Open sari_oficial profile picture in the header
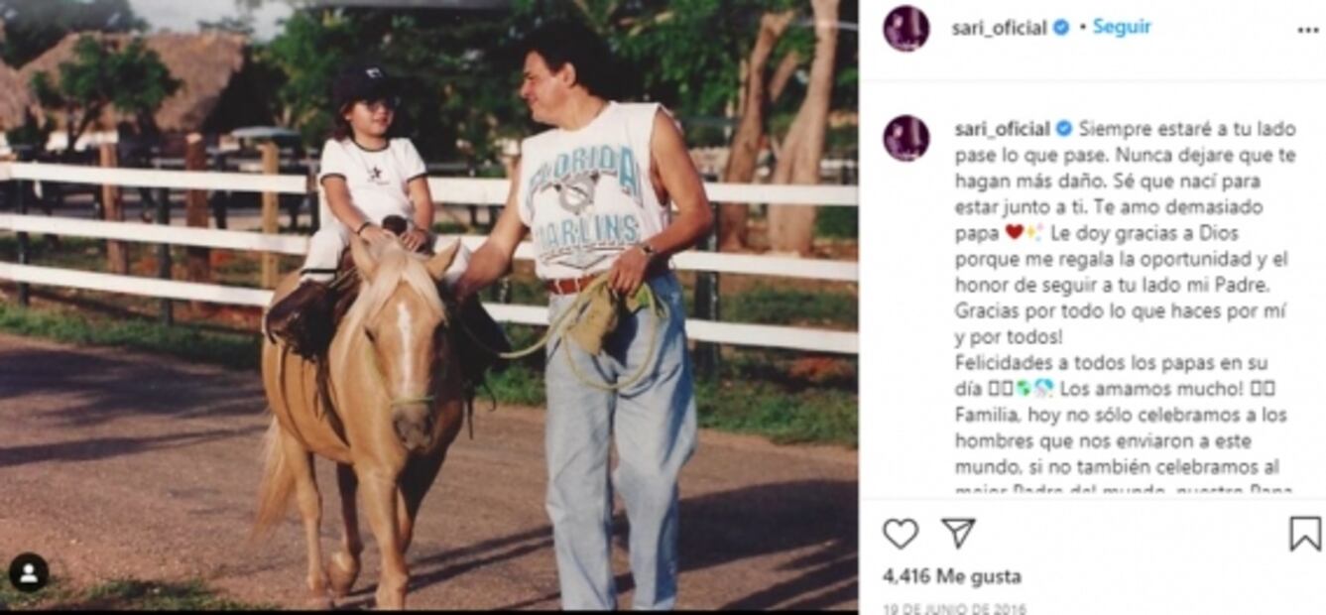The width and height of the screenshot is (1326, 615). tap(906, 29)
